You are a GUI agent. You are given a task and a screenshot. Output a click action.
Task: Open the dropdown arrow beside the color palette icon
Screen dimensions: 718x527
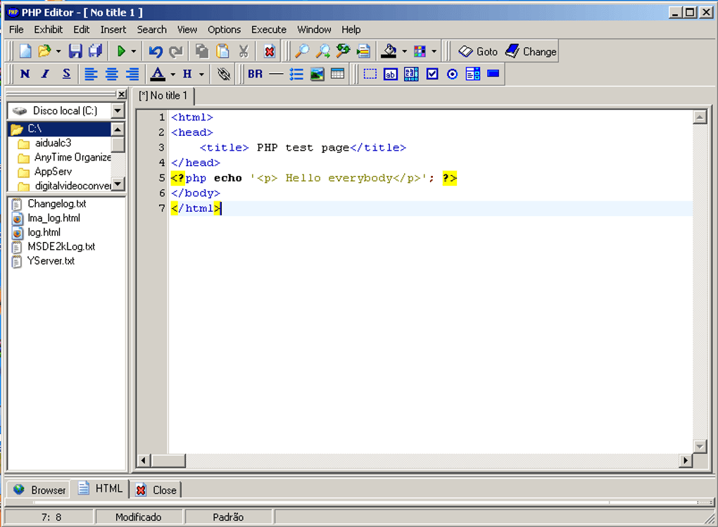[434, 51]
